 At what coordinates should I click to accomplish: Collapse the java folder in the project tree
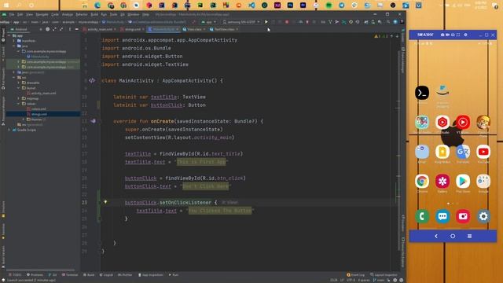click(x=14, y=46)
